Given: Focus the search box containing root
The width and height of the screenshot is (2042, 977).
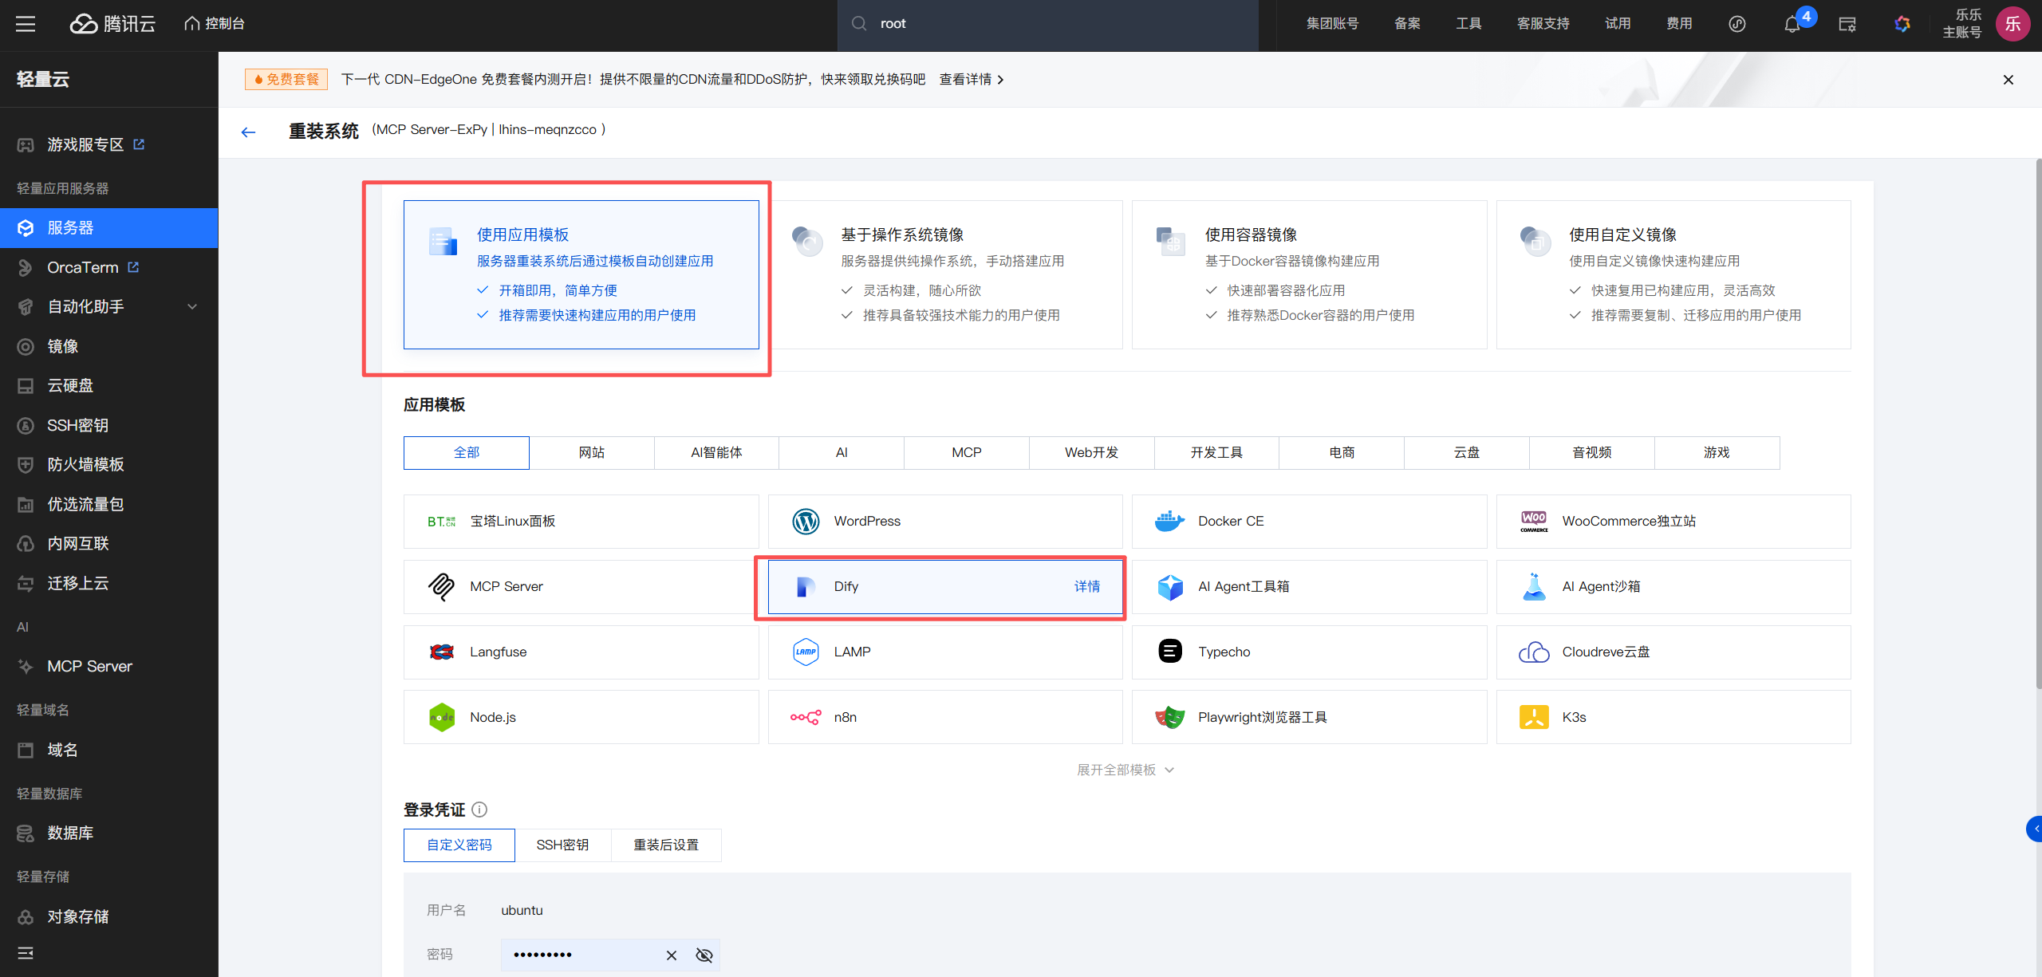Looking at the screenshot, I should click(1047, 24).
